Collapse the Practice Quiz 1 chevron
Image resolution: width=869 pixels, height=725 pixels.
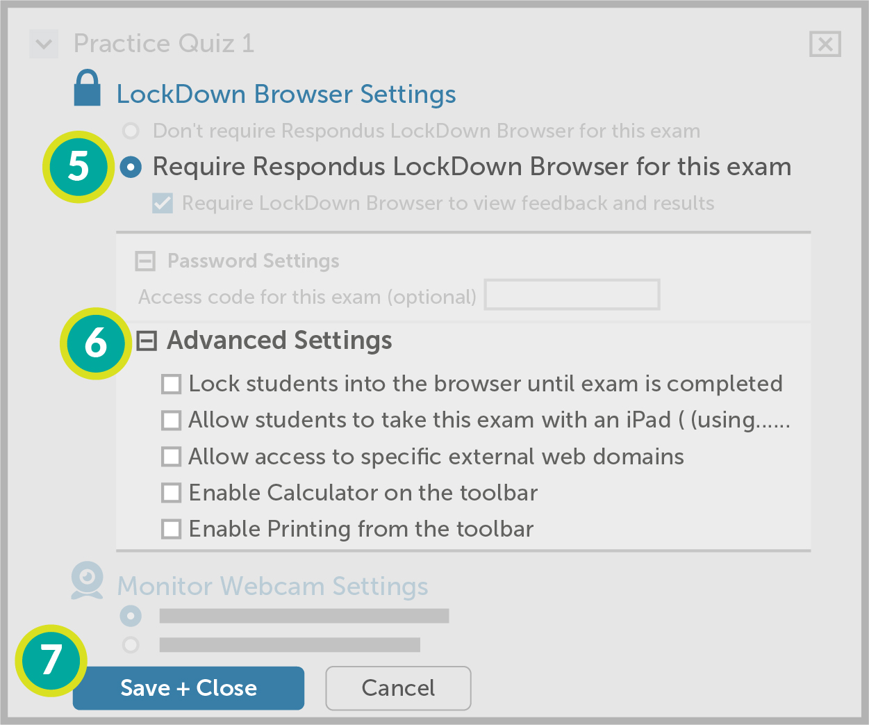(x=44, y=44)
